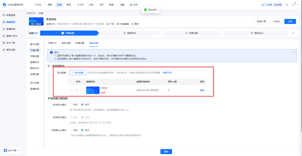Image resolution: width=302 pixels, height=156 pixels.
Task: Select 关闭 for 小鹅通App通知
Action: 82,130
